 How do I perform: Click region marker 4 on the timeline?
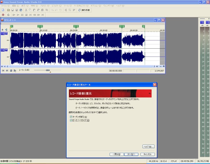[x=143, y=26]
